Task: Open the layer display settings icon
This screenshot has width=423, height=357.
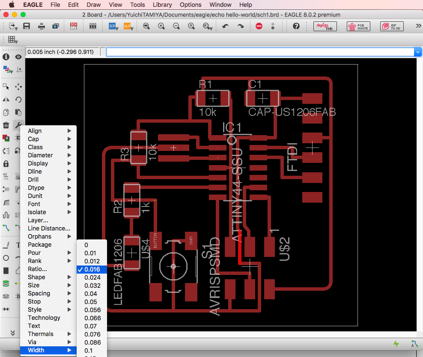Action: coord(8,70)
